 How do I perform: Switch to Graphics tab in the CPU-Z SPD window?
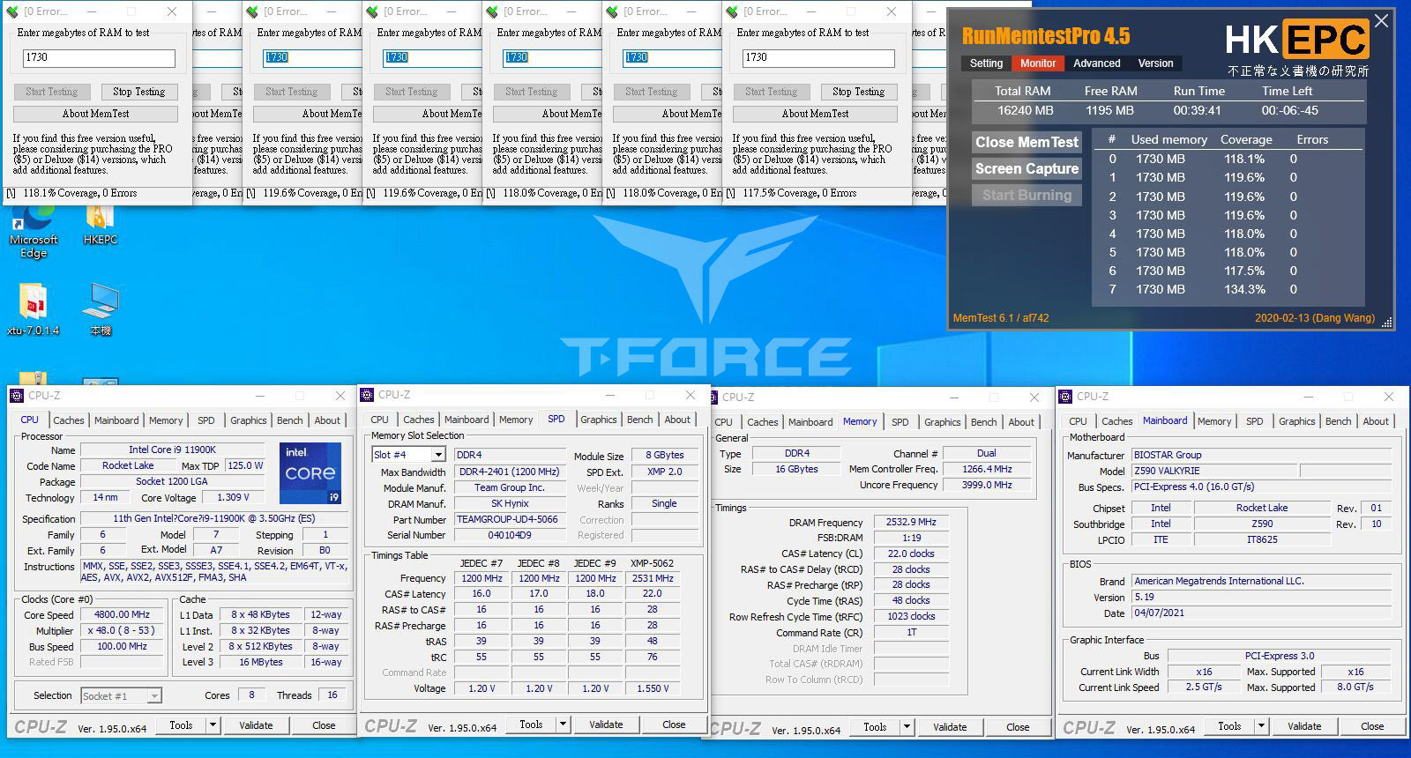coord(598,420)
